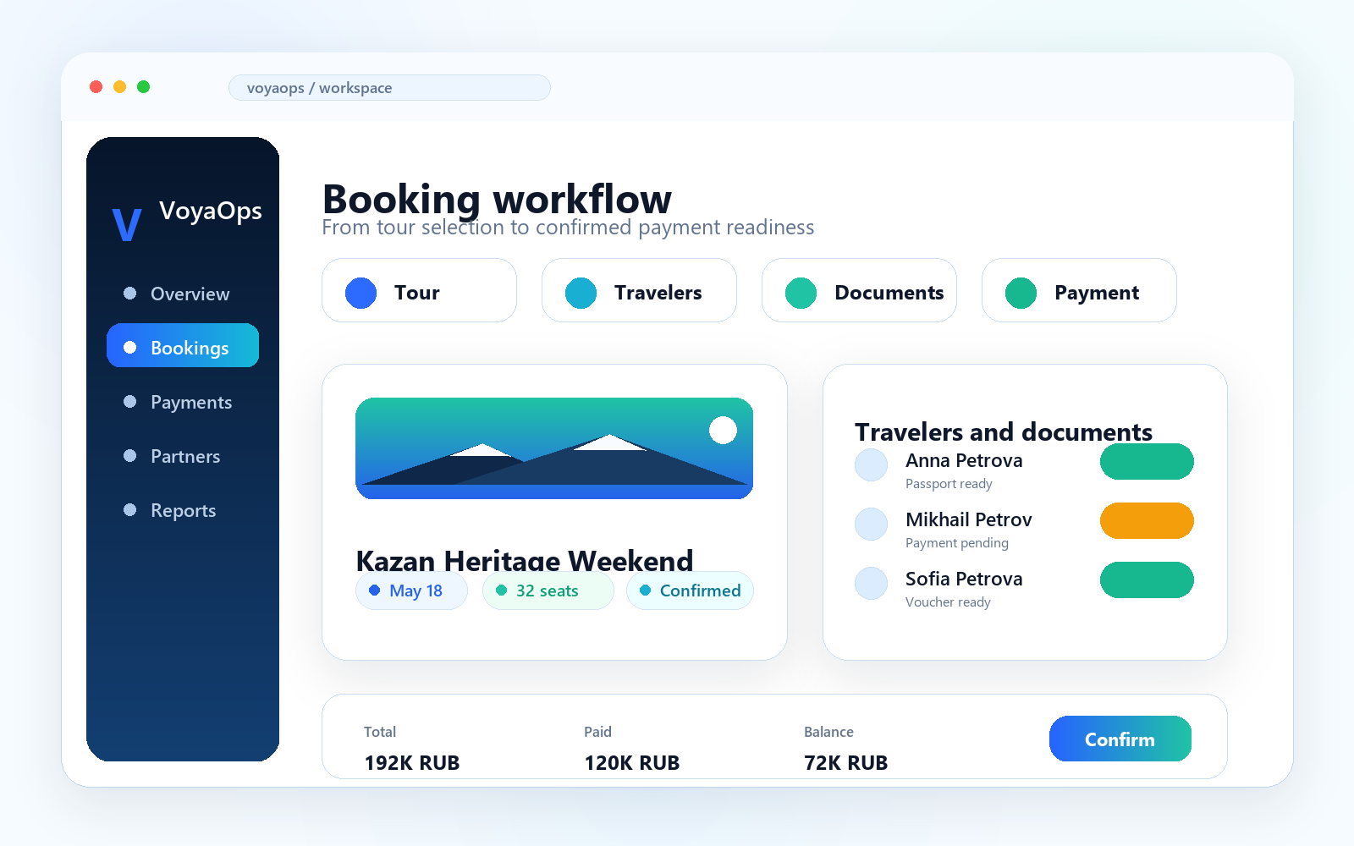The width and height of the screenshot is (1354, 846).
Task: Click the voyaops / workspace address bar
Action: [389, 88]
